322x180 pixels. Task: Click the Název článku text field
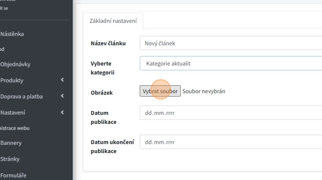[x=231, y=43]
